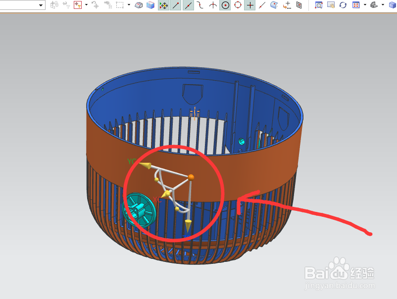Toggle the Point on Face snap
Viewport: 397px width, 299px height.
(274, 5)
